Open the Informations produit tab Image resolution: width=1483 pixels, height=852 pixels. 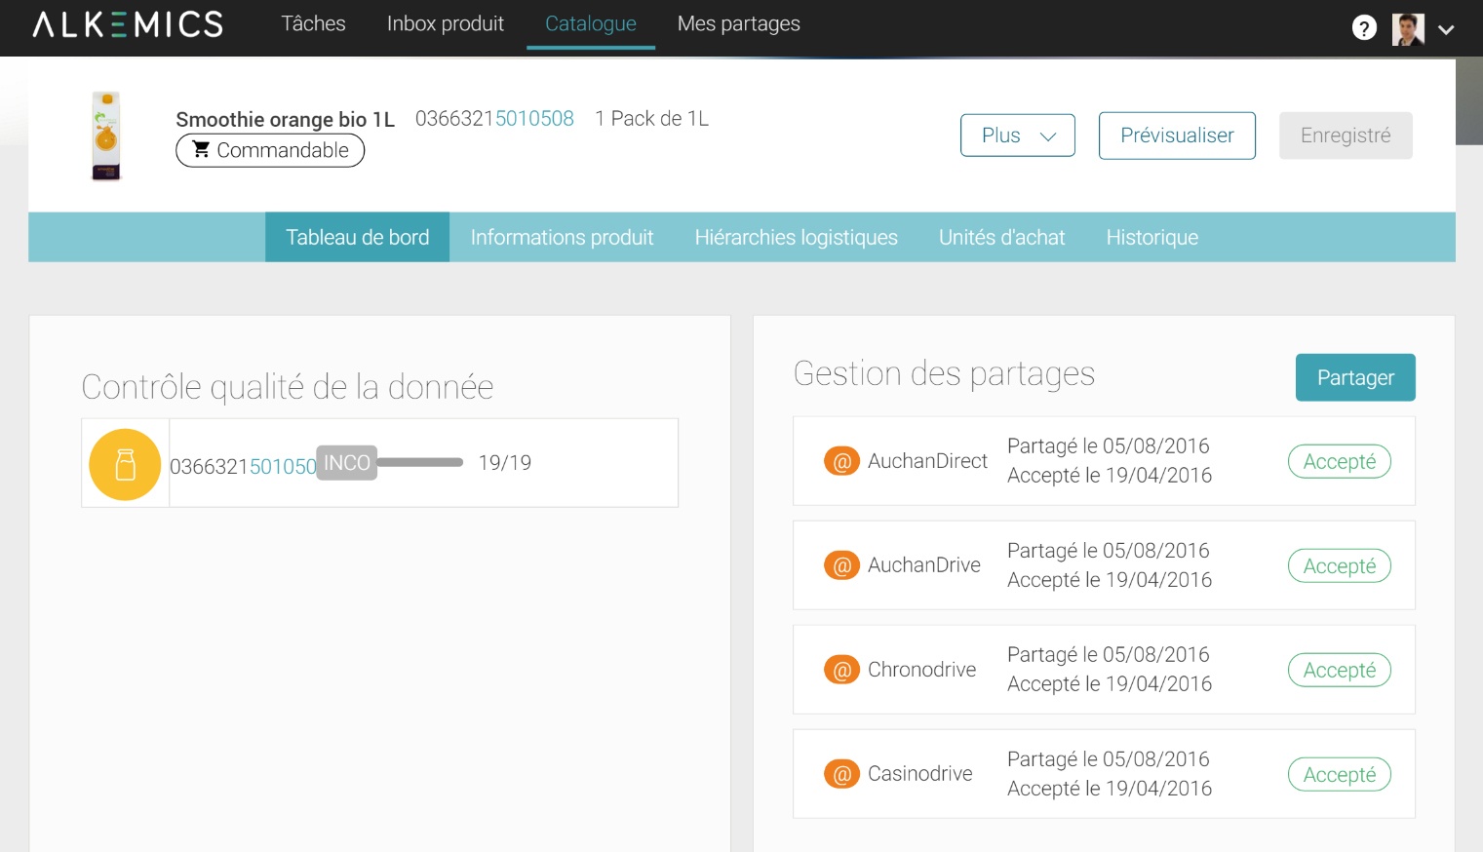[x=562, y=237]
